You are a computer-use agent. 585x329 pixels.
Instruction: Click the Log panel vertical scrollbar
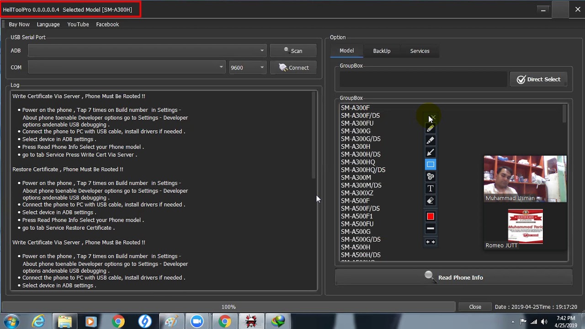[x=314, y=135]
